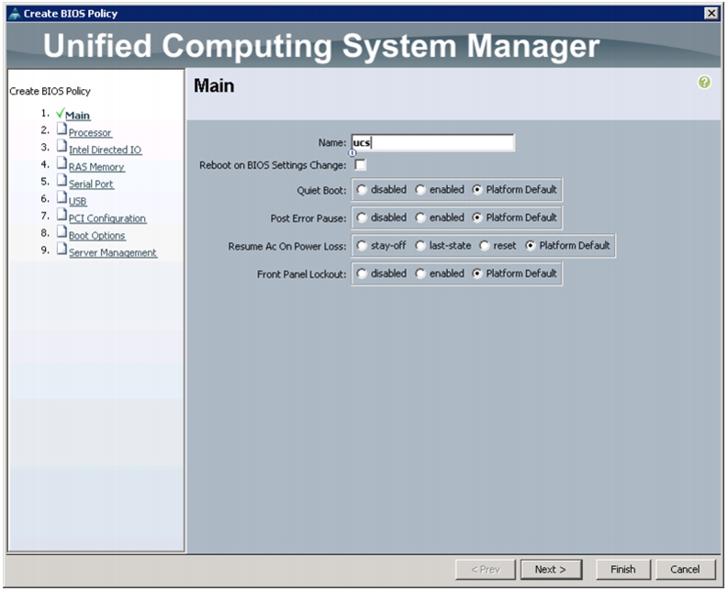
Task: Click the green checkmark beside Main
Action: (x=60, y=113)
